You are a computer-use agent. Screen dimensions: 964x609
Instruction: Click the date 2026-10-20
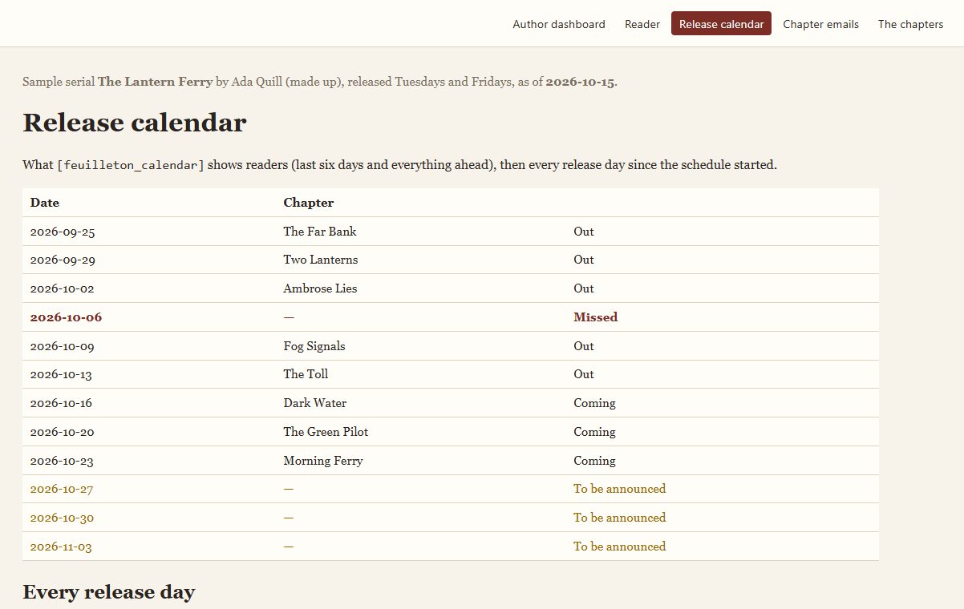(x=63, y=432)
